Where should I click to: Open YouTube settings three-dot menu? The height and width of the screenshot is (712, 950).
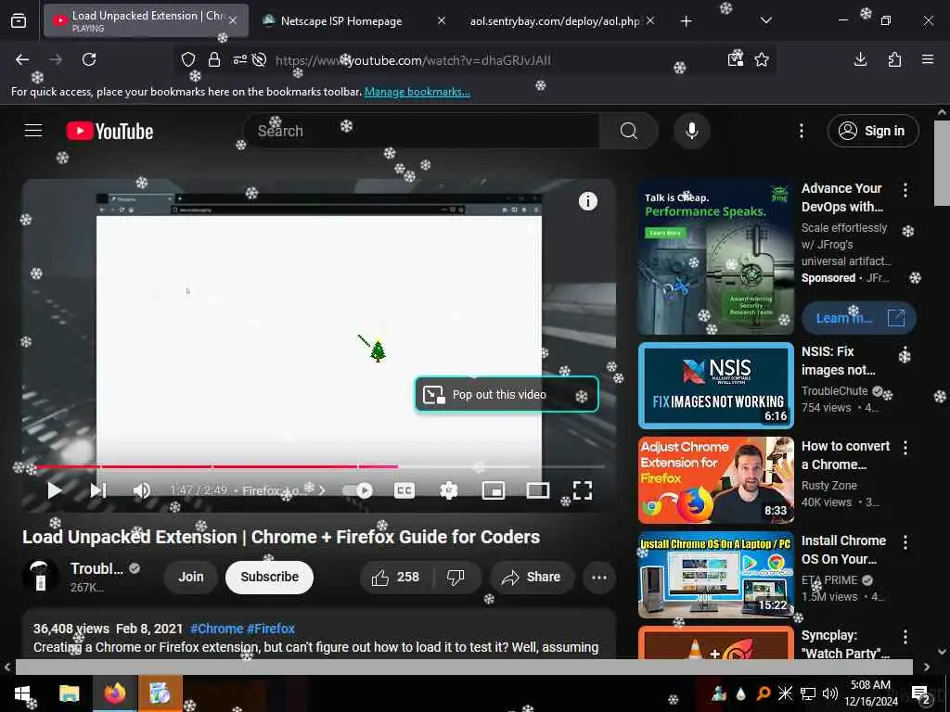click(x=801, y=131)
